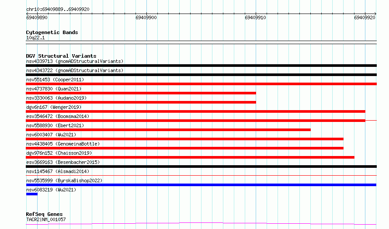This screenshot has height=229, width=389.
Task: Click the thin red nsv1145467 line
Action: pyautogui.click(x=201, y=176)
